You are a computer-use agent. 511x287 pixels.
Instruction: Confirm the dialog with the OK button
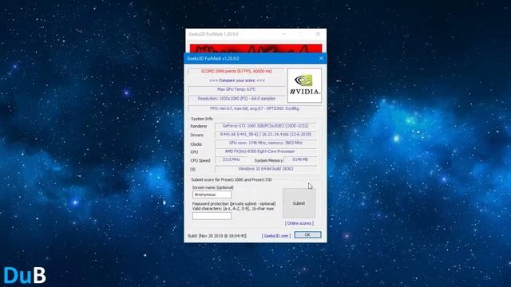[x=307, y=234]
